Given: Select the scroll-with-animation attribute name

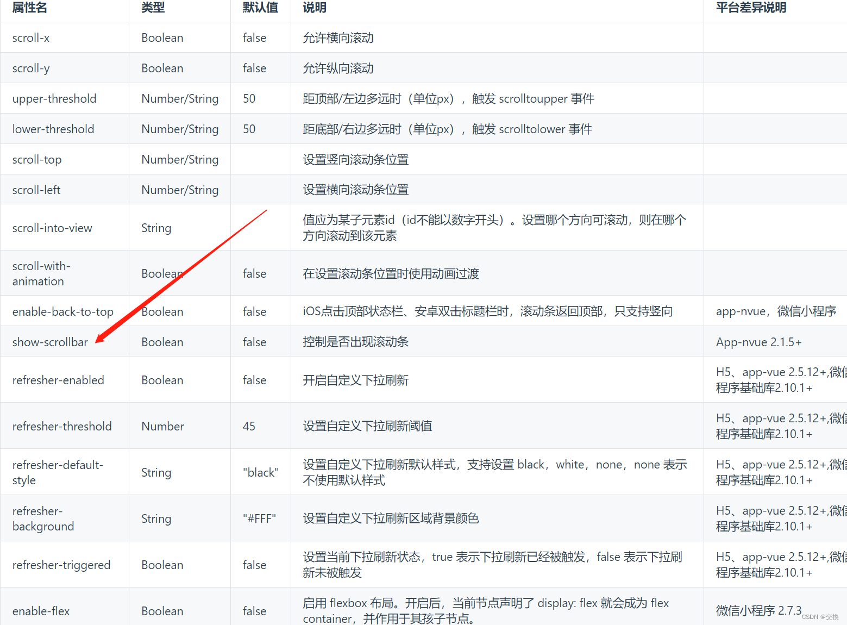Looking at the screenshot, I should pos(42,273).
